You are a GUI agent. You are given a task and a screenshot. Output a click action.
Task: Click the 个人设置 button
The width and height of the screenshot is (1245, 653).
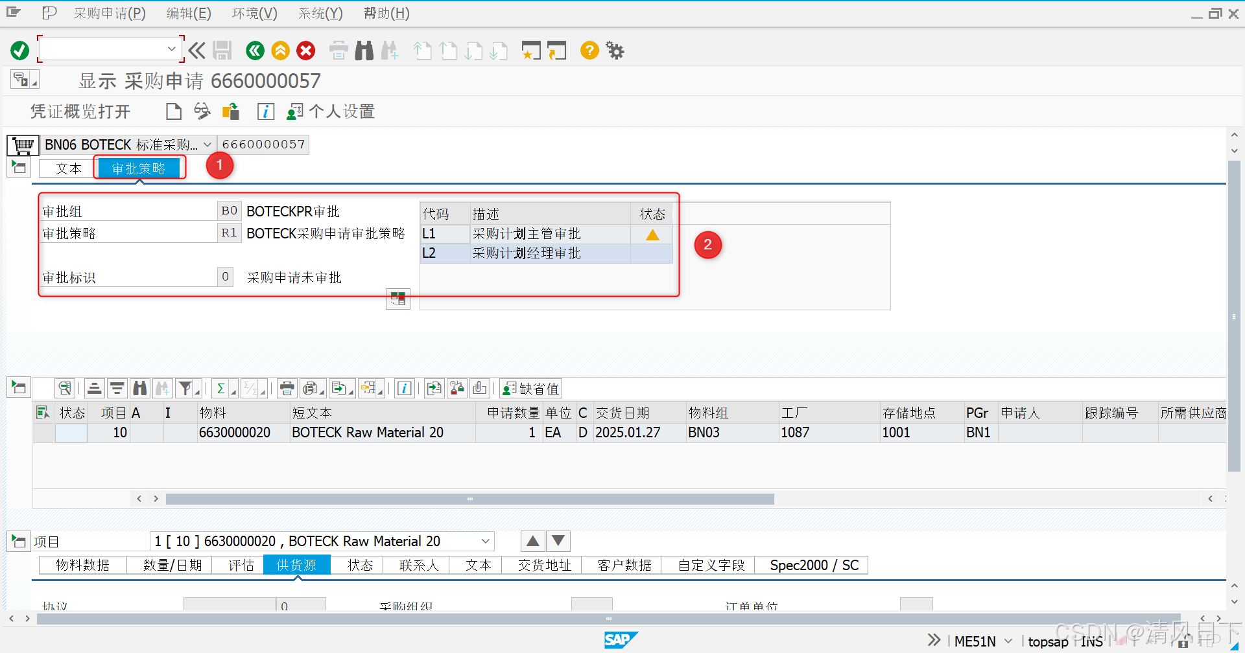pos(331,111)
